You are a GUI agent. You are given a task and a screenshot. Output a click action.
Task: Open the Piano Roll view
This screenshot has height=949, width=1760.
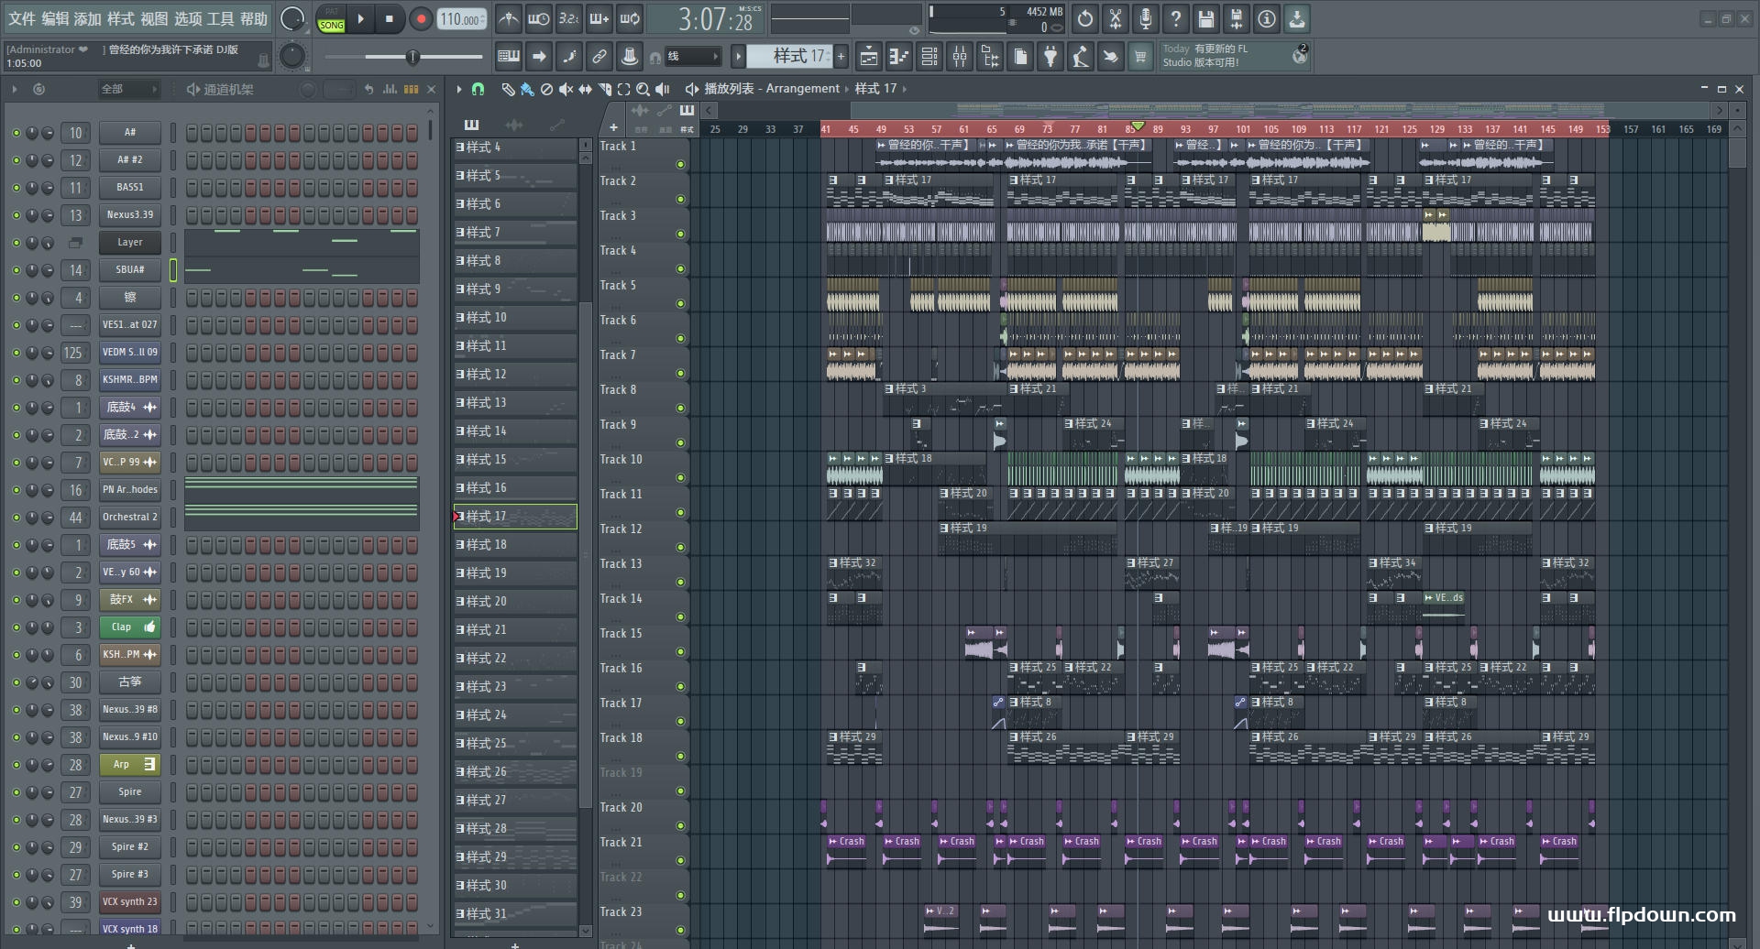(x=899, y=57)
